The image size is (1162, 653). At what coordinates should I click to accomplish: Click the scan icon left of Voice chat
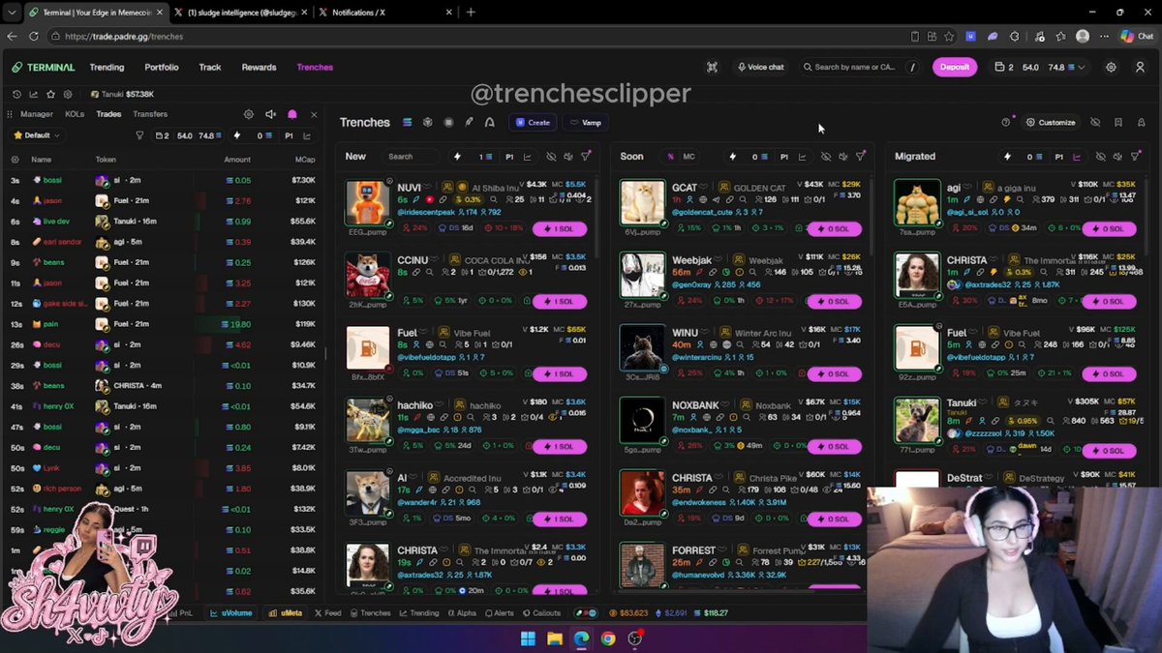(x=712, y=67)
